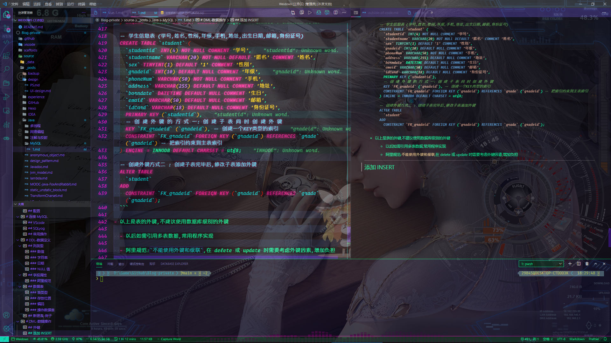Switch to the 输出 (Output) panel tab

point(121,264)
